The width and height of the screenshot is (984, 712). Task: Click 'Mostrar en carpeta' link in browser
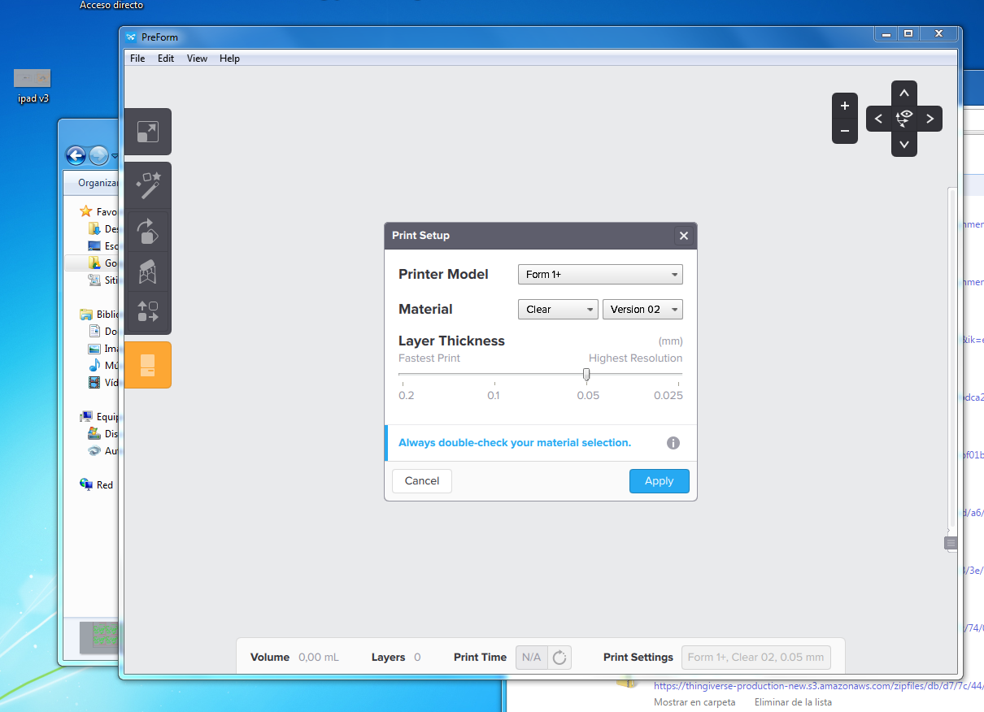pyautogui.click(x=694, y=702)
